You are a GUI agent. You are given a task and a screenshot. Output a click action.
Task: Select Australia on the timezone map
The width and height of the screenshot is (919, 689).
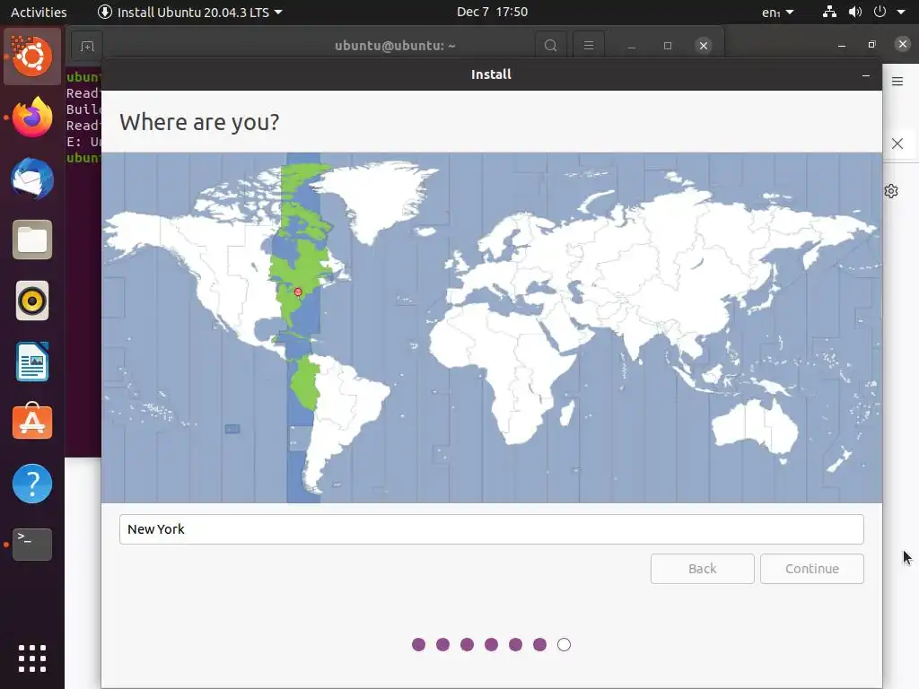(x=755, y=426)
